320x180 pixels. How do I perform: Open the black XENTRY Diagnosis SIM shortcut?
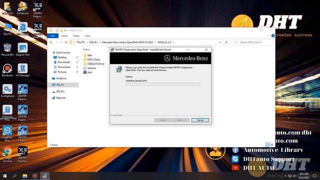pos(38,9)
